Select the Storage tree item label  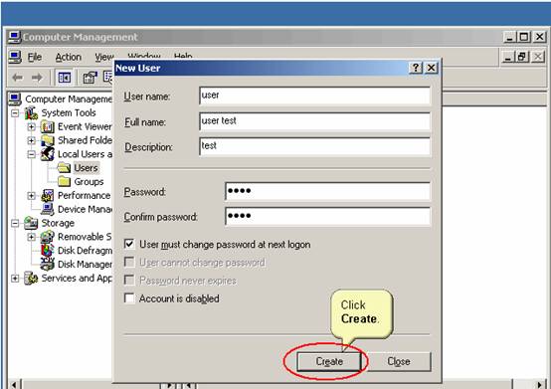click(58, 223)
